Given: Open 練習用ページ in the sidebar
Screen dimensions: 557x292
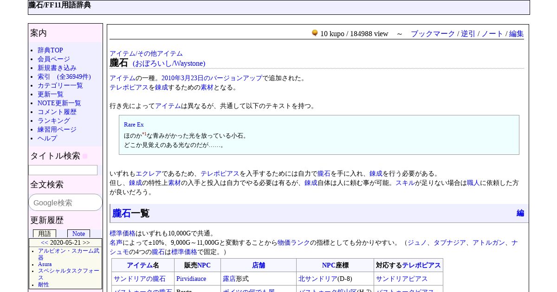Looking at the screenshot, I should click(x=57, y=130).
